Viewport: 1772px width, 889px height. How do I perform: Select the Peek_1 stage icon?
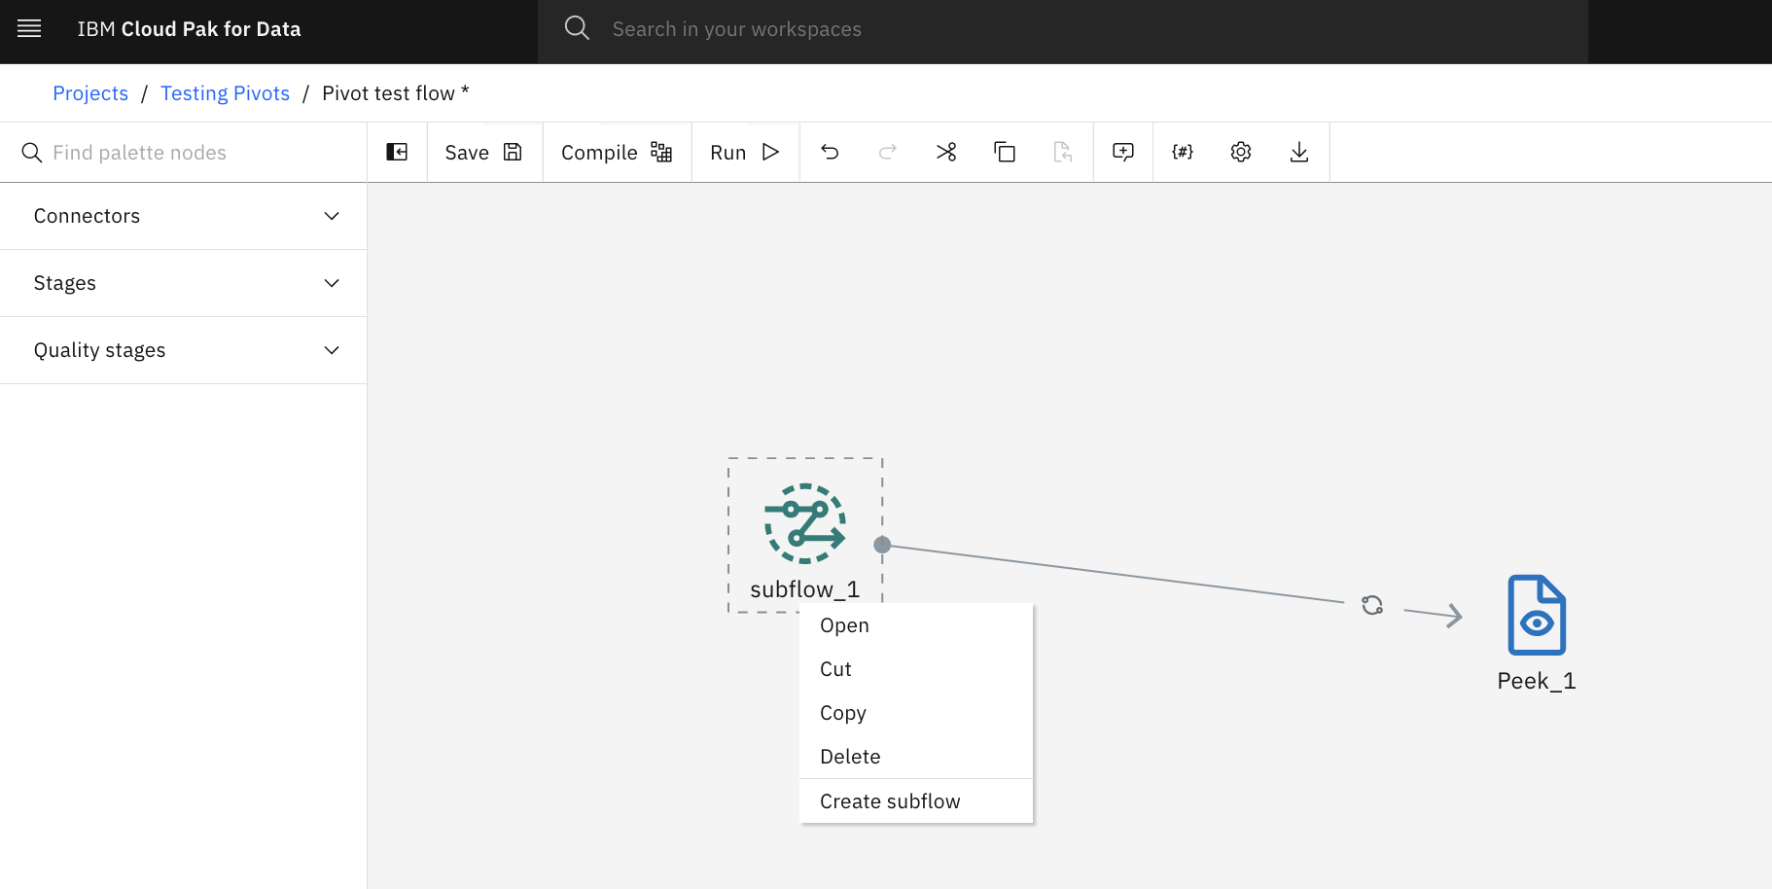tap(1537, 615)
